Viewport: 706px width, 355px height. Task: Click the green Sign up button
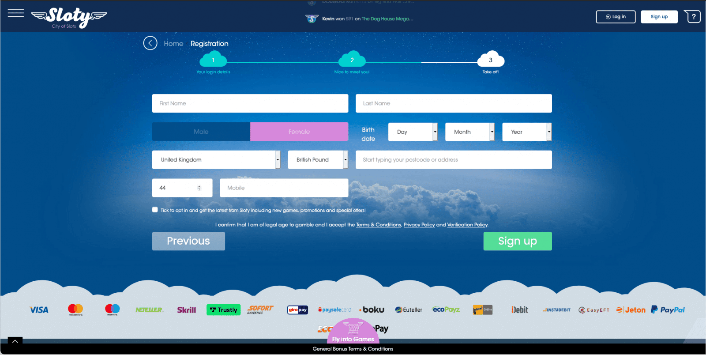[518, 241]
